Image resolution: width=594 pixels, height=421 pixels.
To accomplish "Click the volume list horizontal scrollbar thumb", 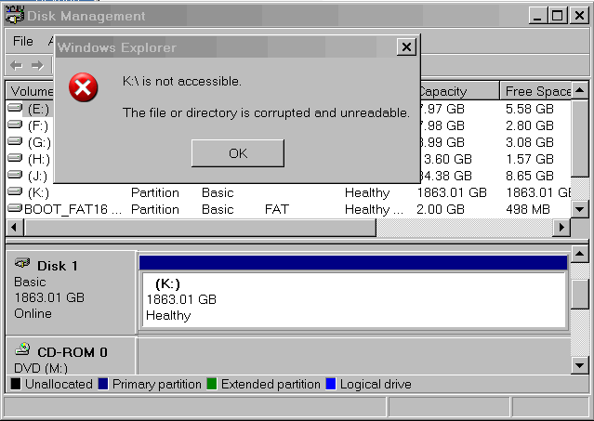I will pyautogui.click(x=200, y=227).
